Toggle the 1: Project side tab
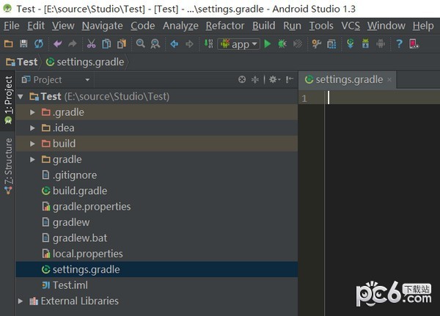Screen dimensions: 440x316 tap(8, 100)
